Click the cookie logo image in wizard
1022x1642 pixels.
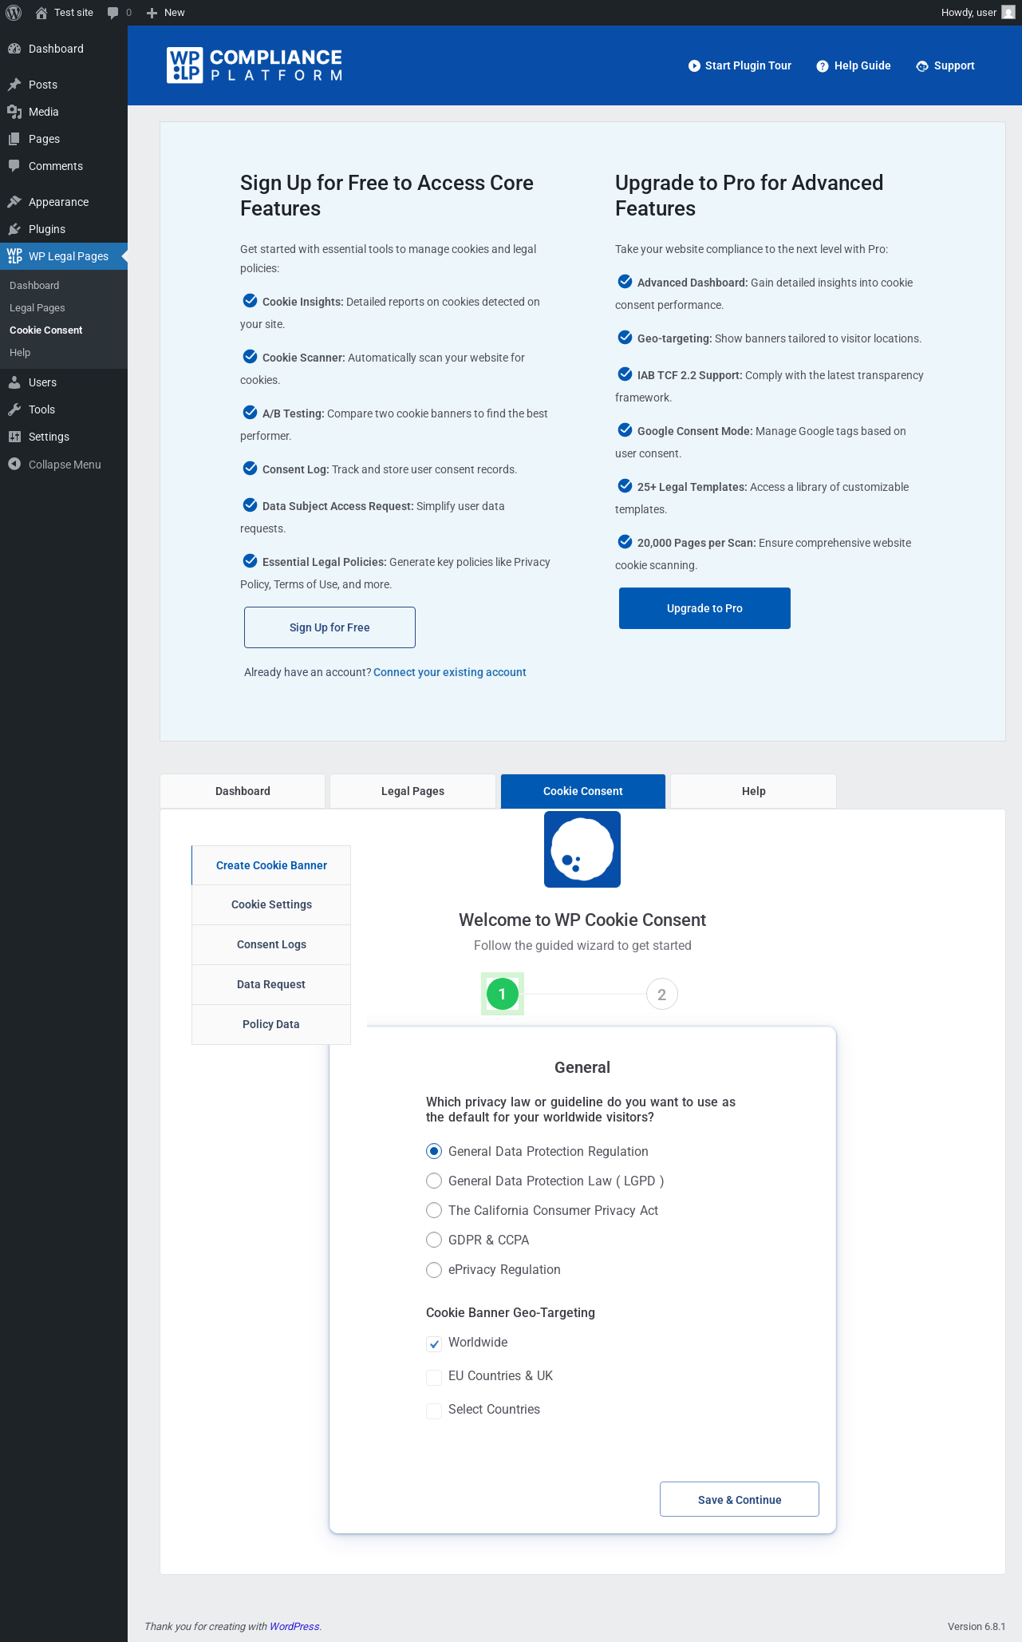582,849
